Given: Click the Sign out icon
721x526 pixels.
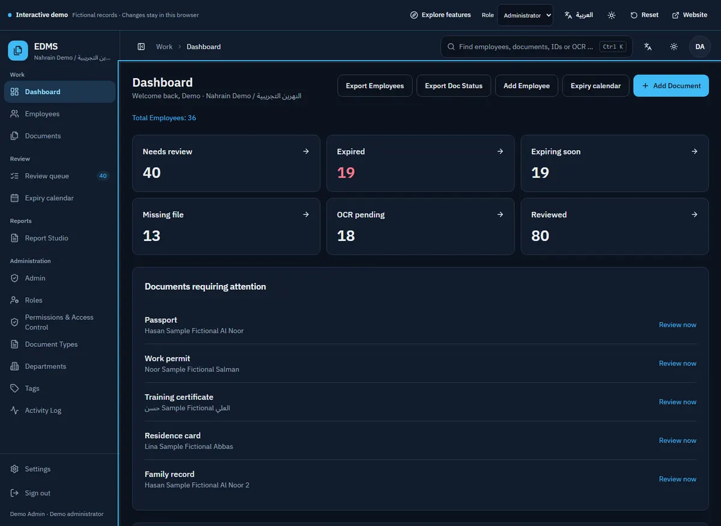Looking at the screenshot, I should [14, 493].
